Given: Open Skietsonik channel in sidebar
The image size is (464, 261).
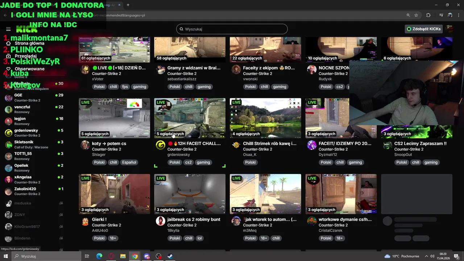Looking at the screenshot, I should click(x=34, y=144).
